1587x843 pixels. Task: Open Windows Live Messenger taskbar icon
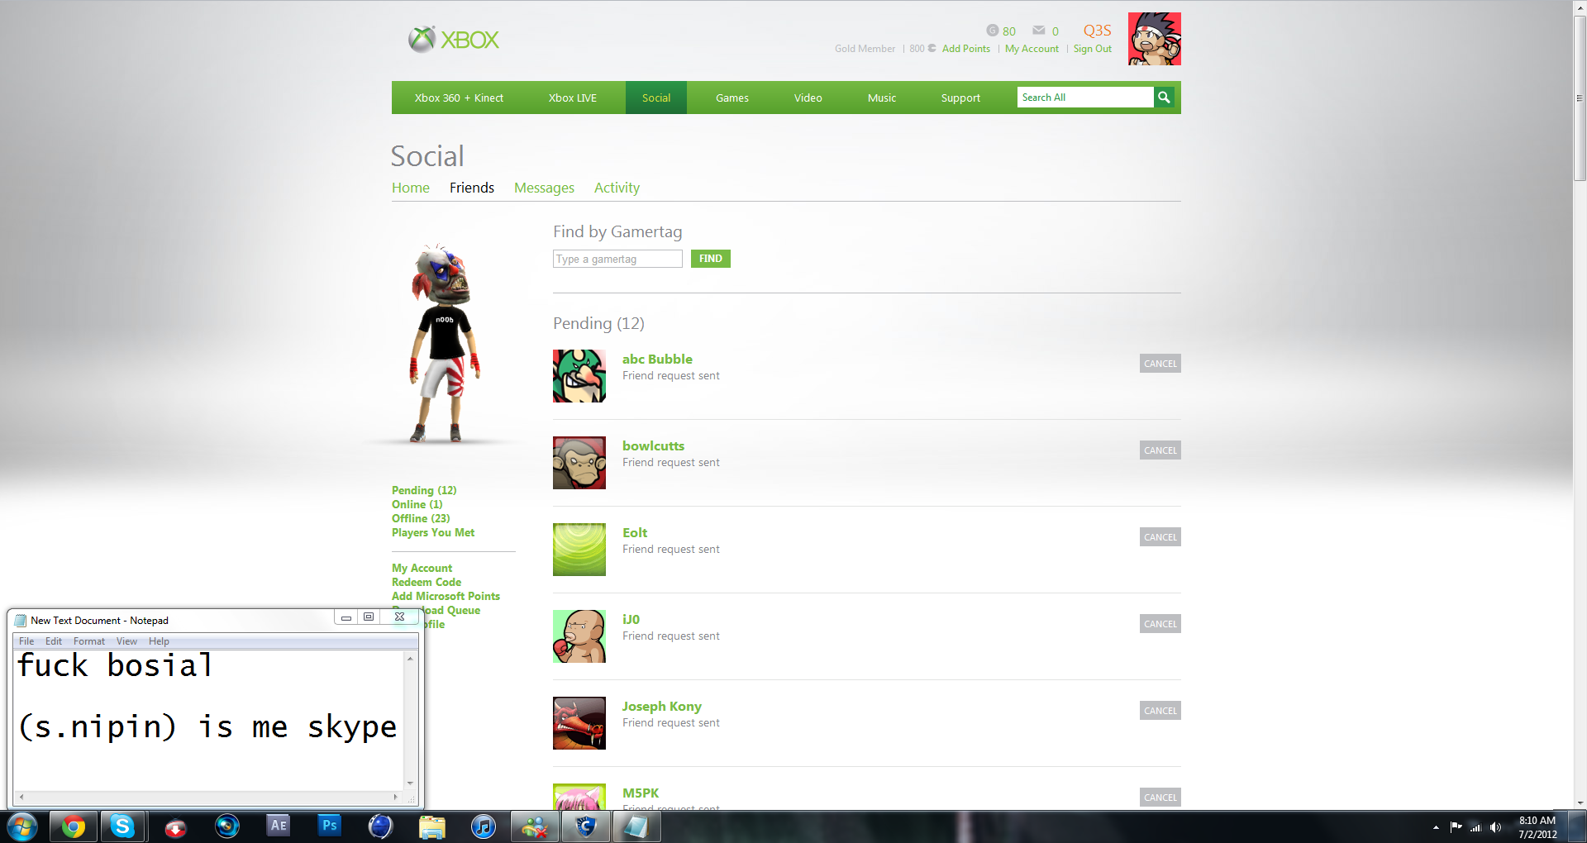[535, 826]
